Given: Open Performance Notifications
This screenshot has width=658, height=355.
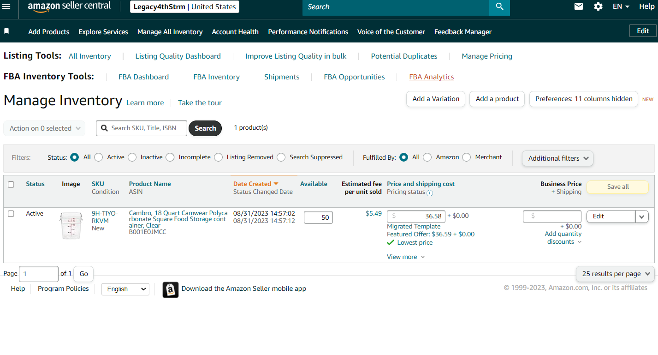Looking at the screenshot, I should (308, 32).
